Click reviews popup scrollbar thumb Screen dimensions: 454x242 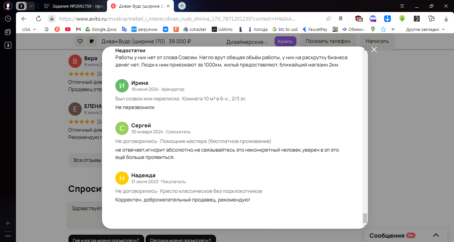365,218
